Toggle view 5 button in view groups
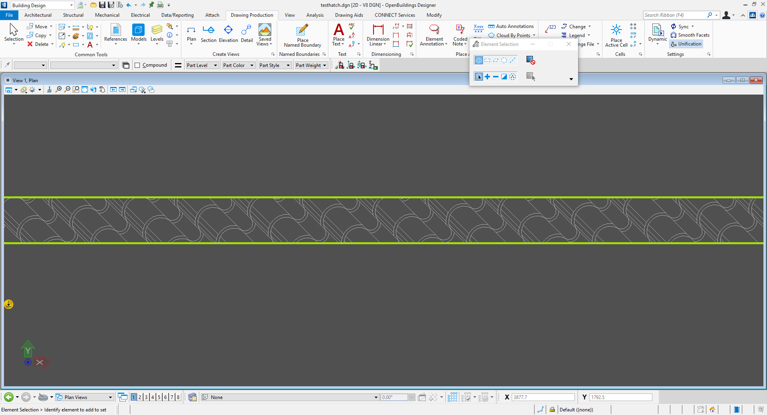This screenshot has height=415, width=767. 159,397
